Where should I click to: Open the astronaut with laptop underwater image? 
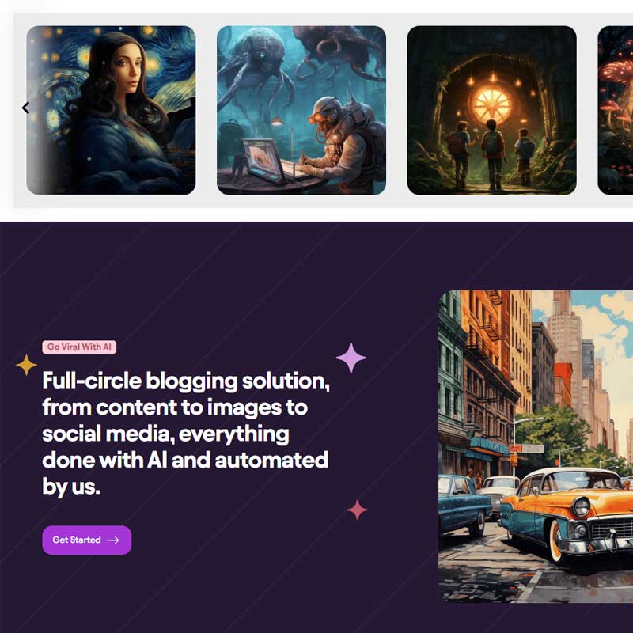coord(301,110)
